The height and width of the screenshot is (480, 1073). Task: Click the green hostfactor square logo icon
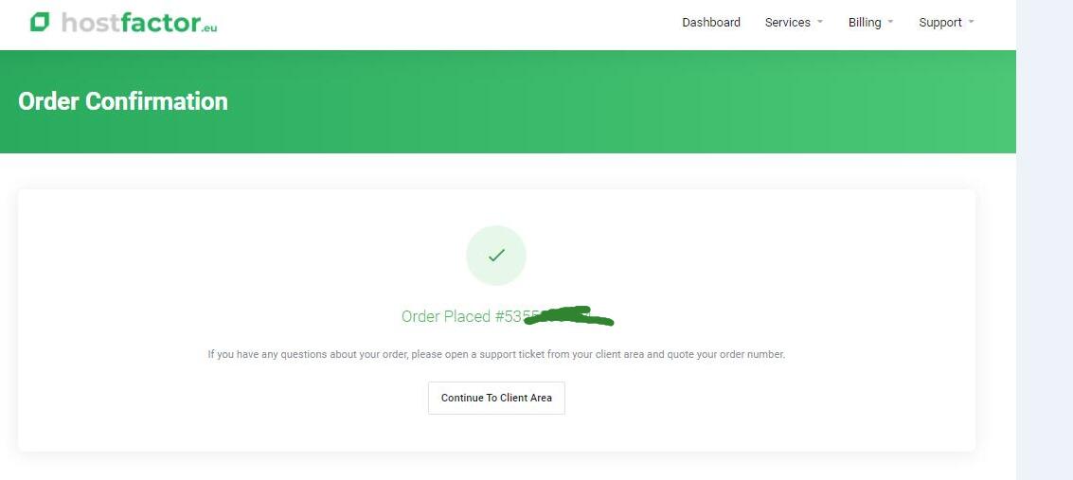pos(40,22)
